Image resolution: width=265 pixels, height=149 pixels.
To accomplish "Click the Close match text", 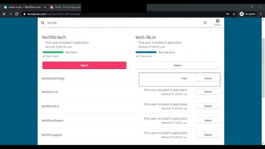I will click(146, 56).
